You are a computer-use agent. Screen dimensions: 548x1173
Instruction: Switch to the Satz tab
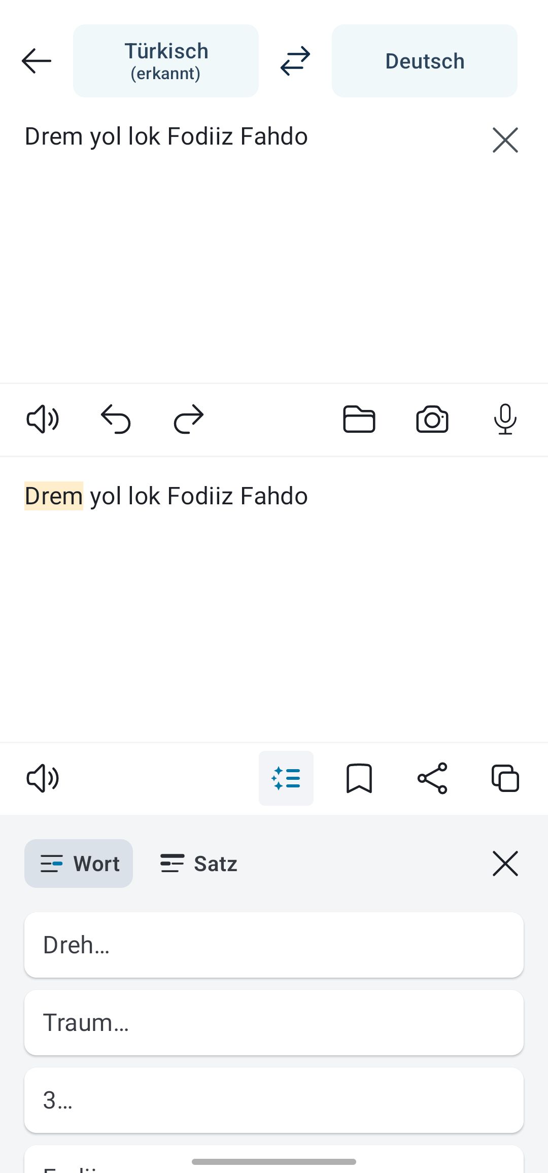point(198,864)
